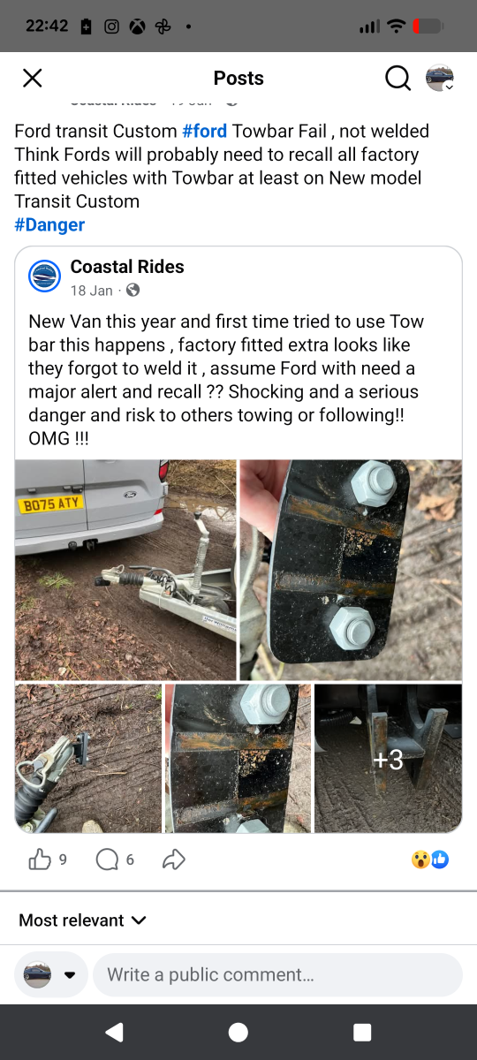Open search with magnifier icon
477x1060 pixels.
tap(397, 79)
